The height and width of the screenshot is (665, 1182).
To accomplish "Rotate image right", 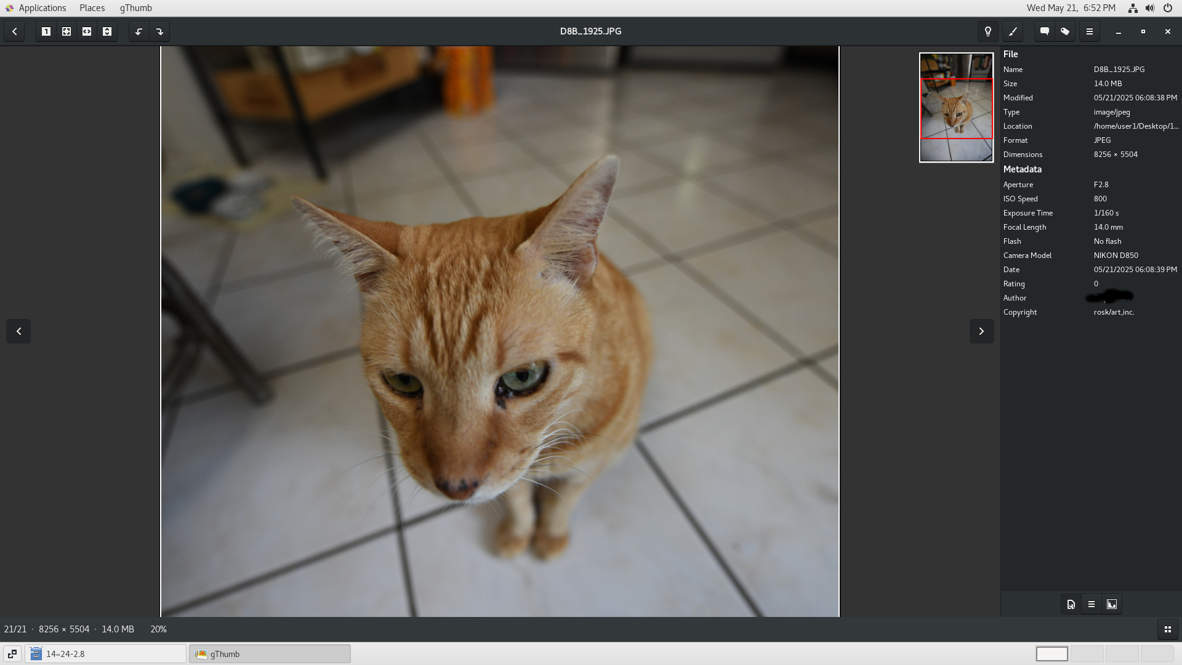I will [159, 31].
